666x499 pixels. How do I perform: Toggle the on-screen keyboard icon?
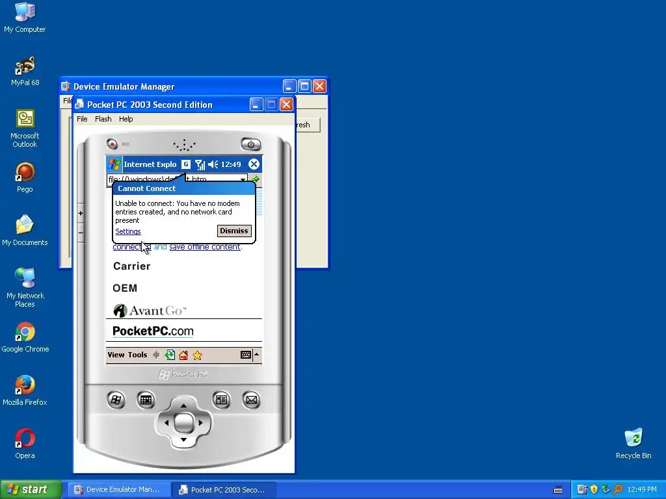245,355
